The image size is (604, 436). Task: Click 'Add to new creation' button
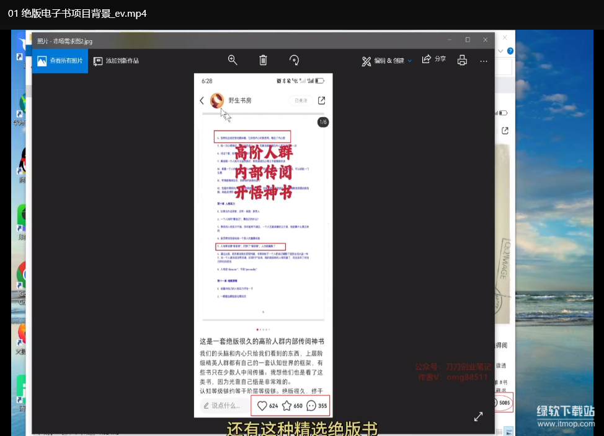116,61
